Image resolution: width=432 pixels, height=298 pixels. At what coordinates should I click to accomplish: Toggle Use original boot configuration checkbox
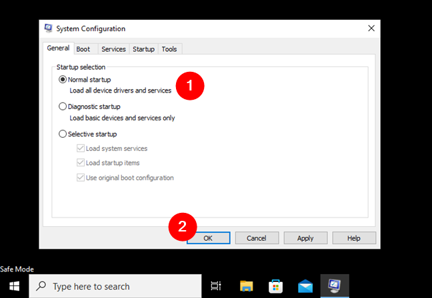81,178
